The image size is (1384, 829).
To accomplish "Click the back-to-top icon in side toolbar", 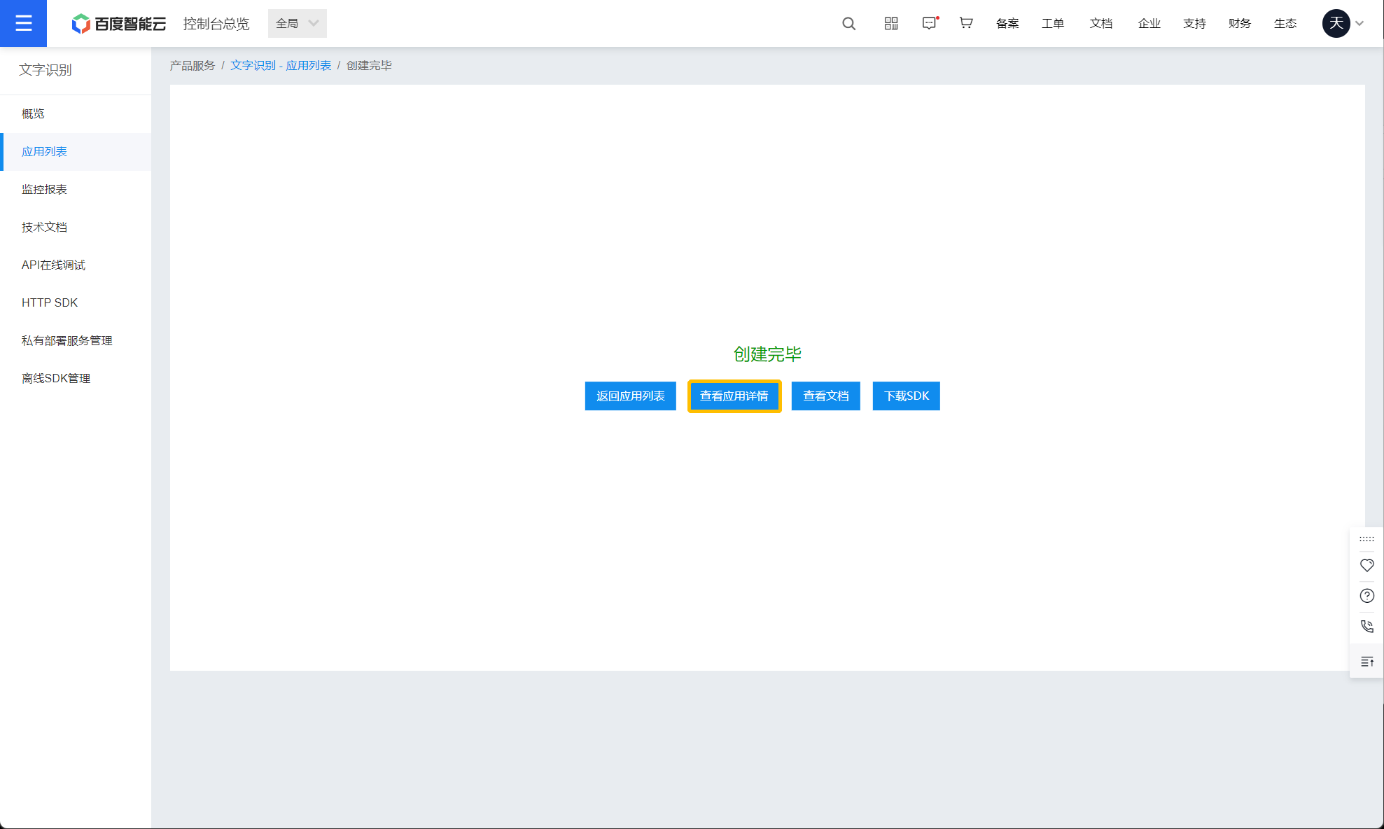I will [x=1366, y=662].
